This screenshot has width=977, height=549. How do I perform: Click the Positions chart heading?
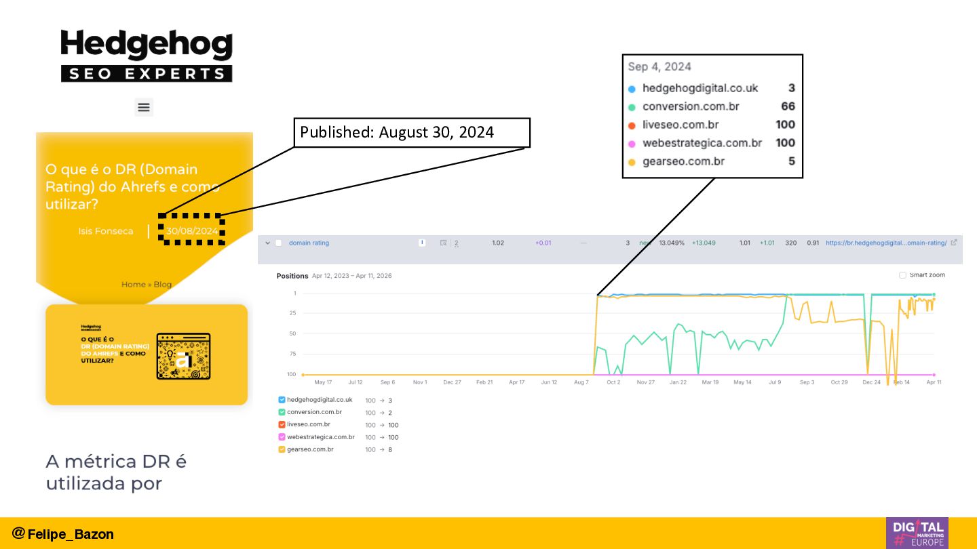[x=292, y=276]
